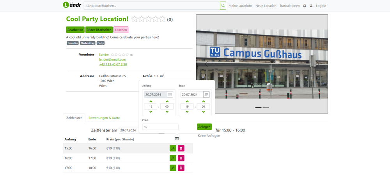The image size is (390, 184).
Task: Click the Campus Gußhaus location image
Action: [x=262, y=64]
